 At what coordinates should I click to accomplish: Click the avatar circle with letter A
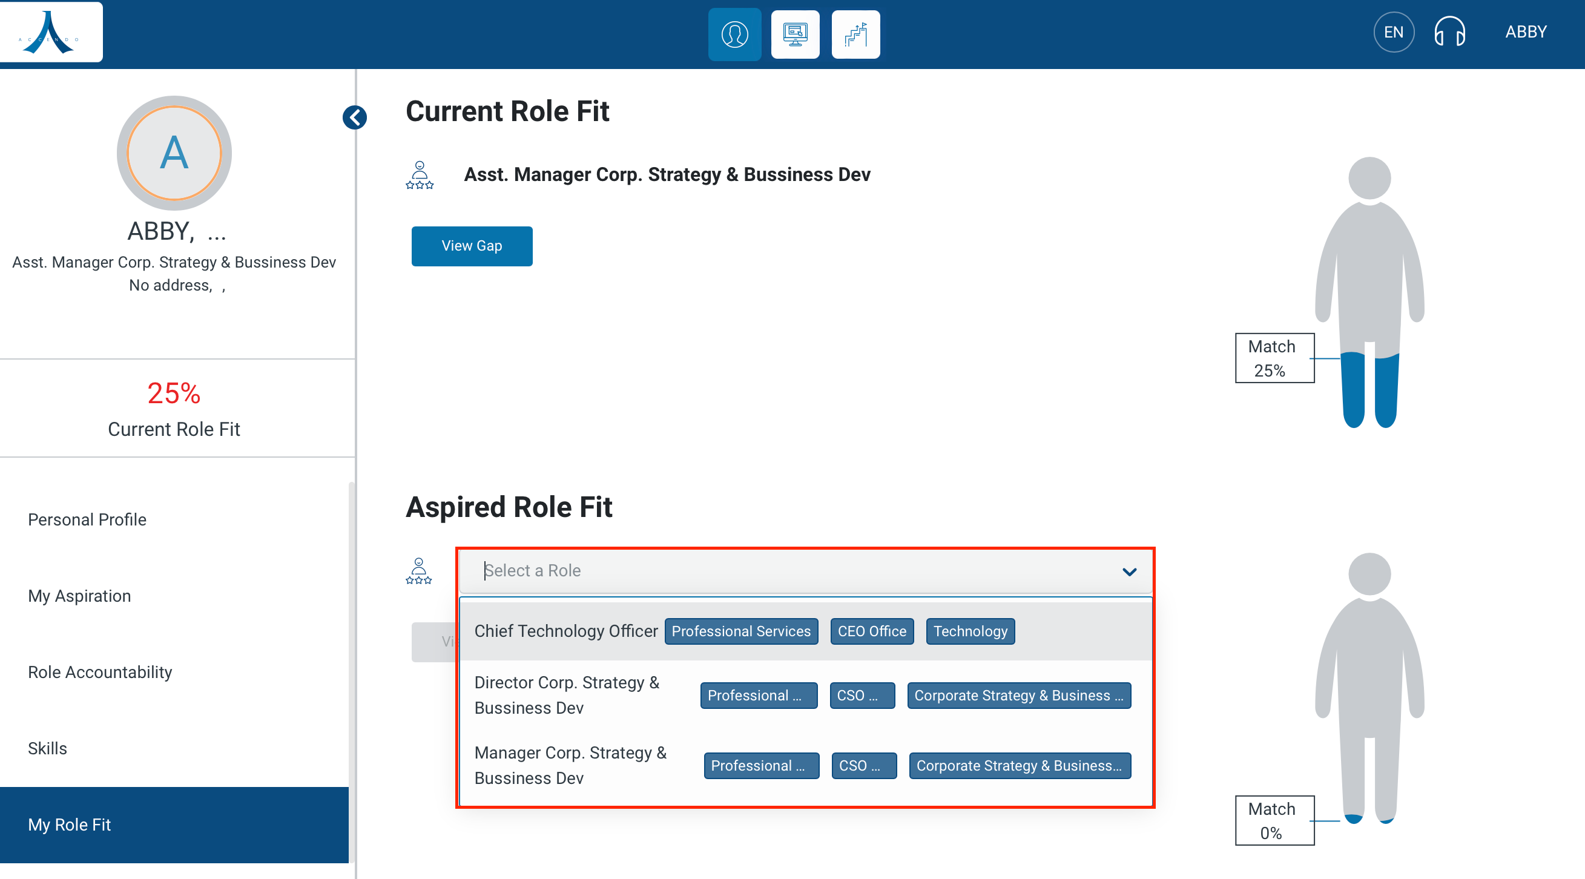pyautogui.click(x=174, y=153)
